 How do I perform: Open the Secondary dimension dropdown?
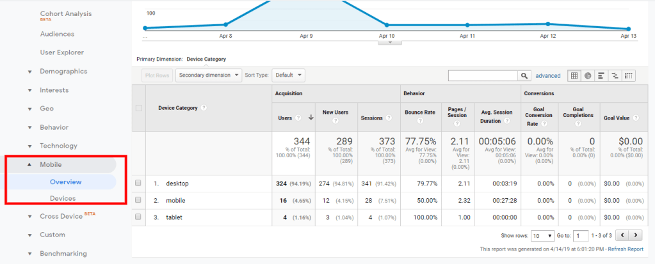209,75
